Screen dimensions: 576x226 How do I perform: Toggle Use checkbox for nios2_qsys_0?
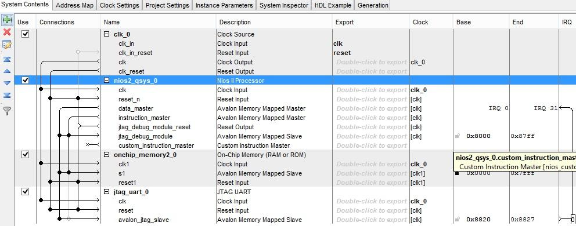[x=25, y=80]
